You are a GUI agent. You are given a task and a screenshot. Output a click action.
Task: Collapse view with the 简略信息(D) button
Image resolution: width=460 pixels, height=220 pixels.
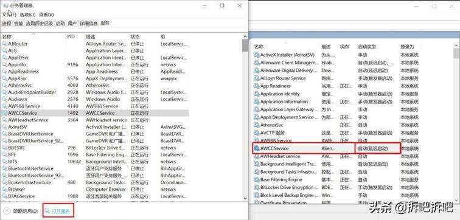pos(21,211)
